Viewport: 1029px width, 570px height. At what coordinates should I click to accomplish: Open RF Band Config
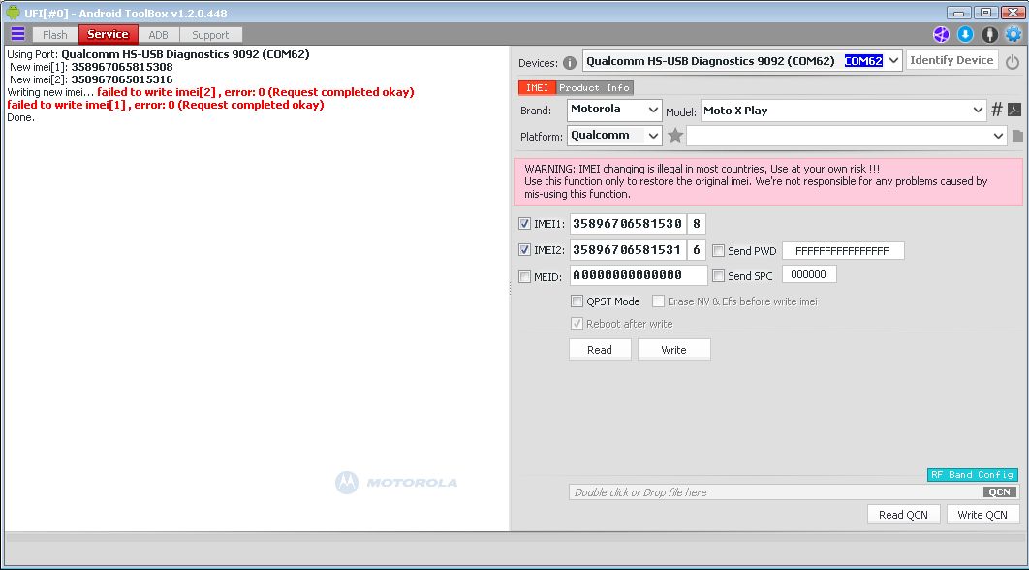[973, 474]
